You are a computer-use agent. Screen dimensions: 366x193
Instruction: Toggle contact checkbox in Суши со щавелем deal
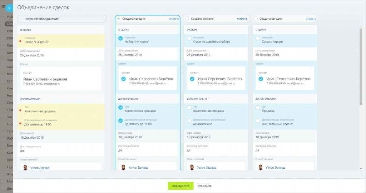pyautogui.click(x=192, y=79)
